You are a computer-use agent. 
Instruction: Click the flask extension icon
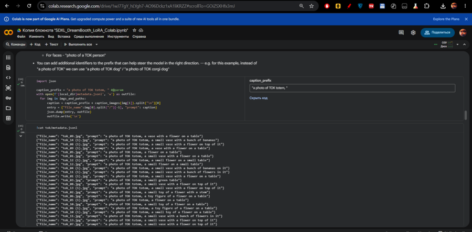pyautogui.click(x=415, y=6)
